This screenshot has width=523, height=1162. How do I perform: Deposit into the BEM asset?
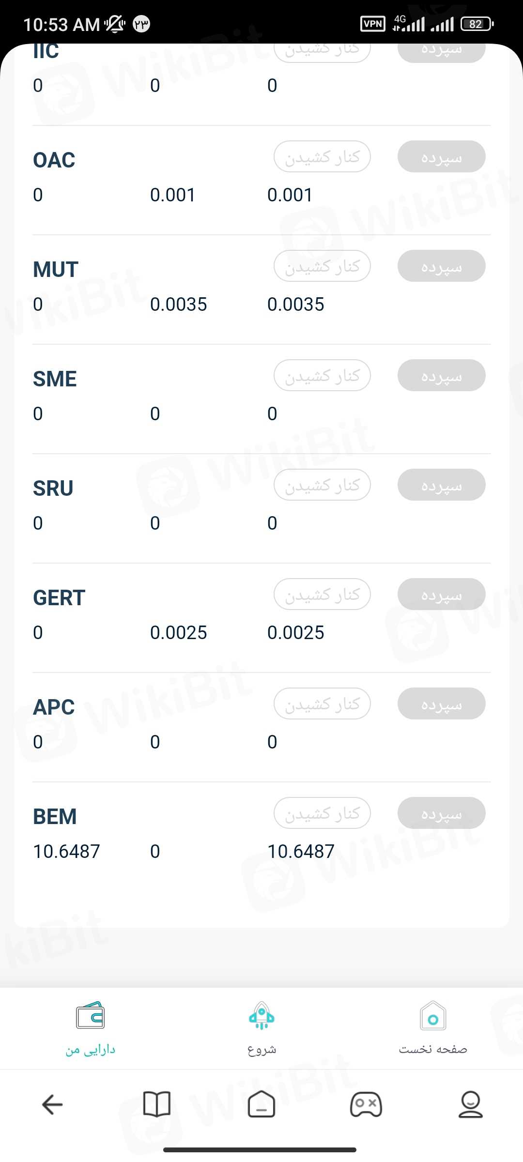click(441, 813)
